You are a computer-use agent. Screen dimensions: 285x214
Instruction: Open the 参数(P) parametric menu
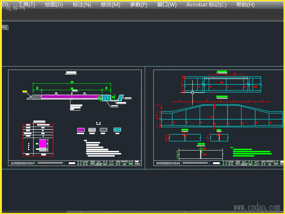coord(139,5)
